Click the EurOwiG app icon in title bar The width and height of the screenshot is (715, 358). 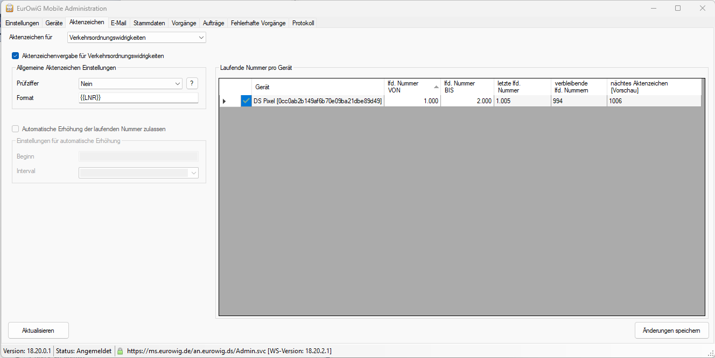pyautogui.click(x=9, y=8)
